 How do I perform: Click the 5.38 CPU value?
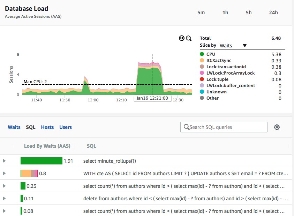point(276,54)
